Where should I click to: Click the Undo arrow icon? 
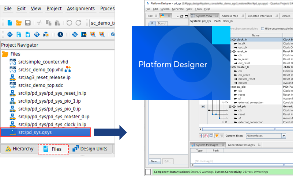[69, 23]
